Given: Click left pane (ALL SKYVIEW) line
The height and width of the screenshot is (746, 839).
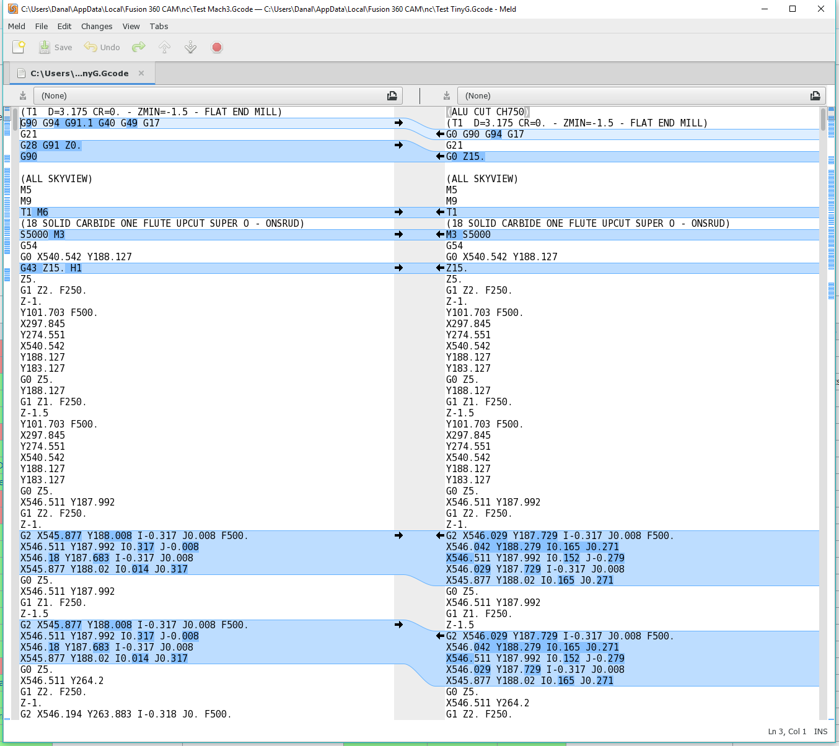Looking at the screenshot, I should pyautogui.click(x=56, y=178).
